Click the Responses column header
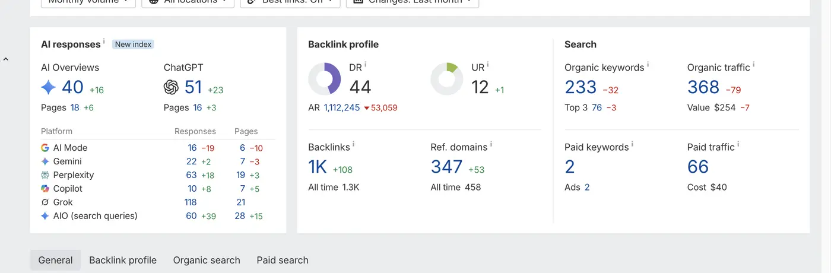This screenshot has width=831, height=273. click(x=195, y=131)
